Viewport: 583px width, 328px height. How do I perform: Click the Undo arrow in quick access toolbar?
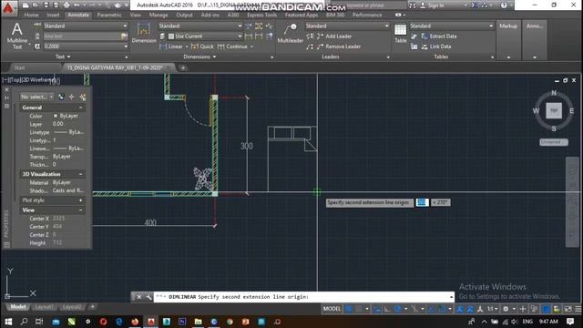pyautogui.click(x=77, y=5)
